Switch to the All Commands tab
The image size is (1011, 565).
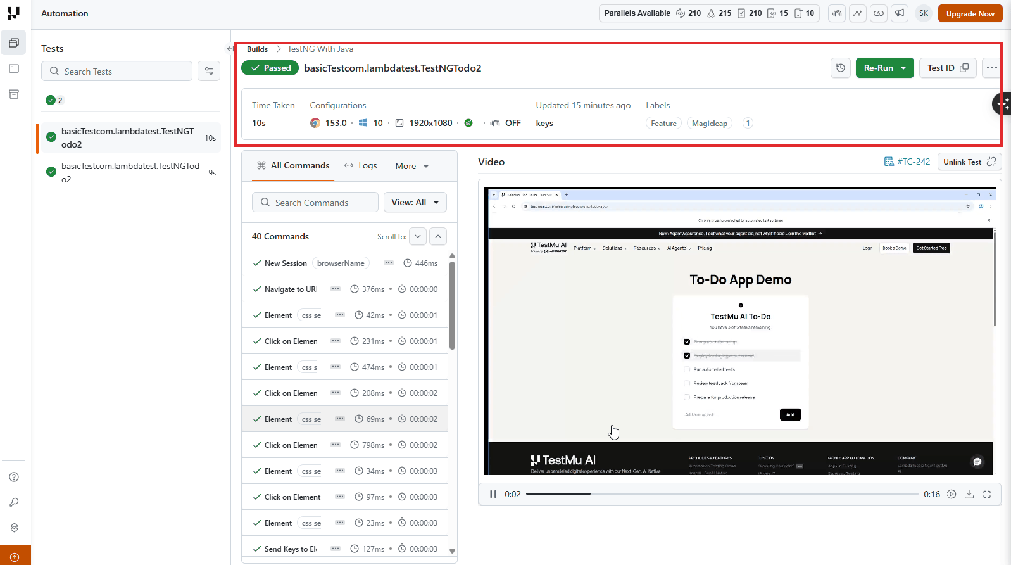tap(293, 165)
